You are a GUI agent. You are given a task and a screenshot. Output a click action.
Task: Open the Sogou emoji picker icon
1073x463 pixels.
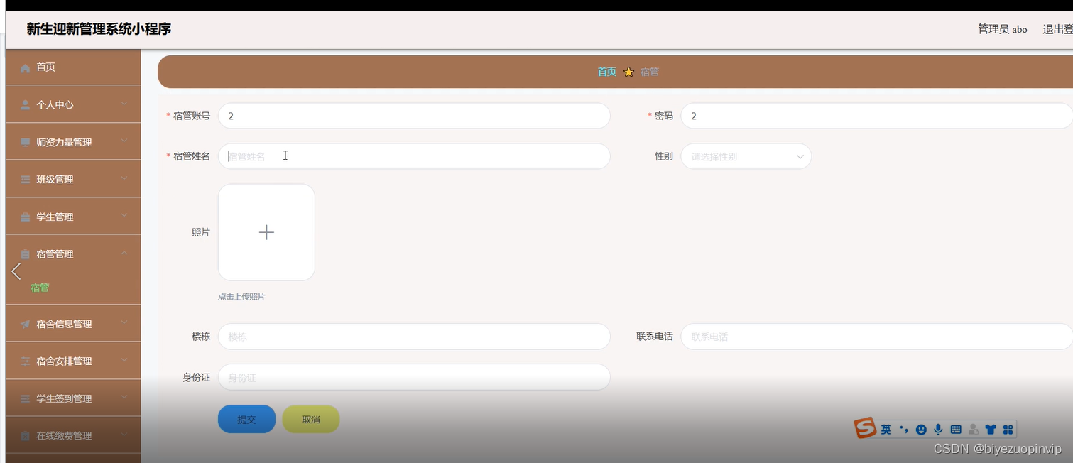921,429
